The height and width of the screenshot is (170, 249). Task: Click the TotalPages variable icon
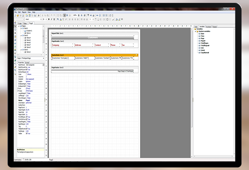tap(200, 43)
